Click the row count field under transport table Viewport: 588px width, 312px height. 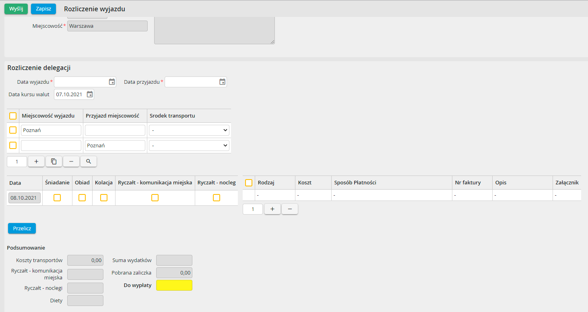(17, 161)
